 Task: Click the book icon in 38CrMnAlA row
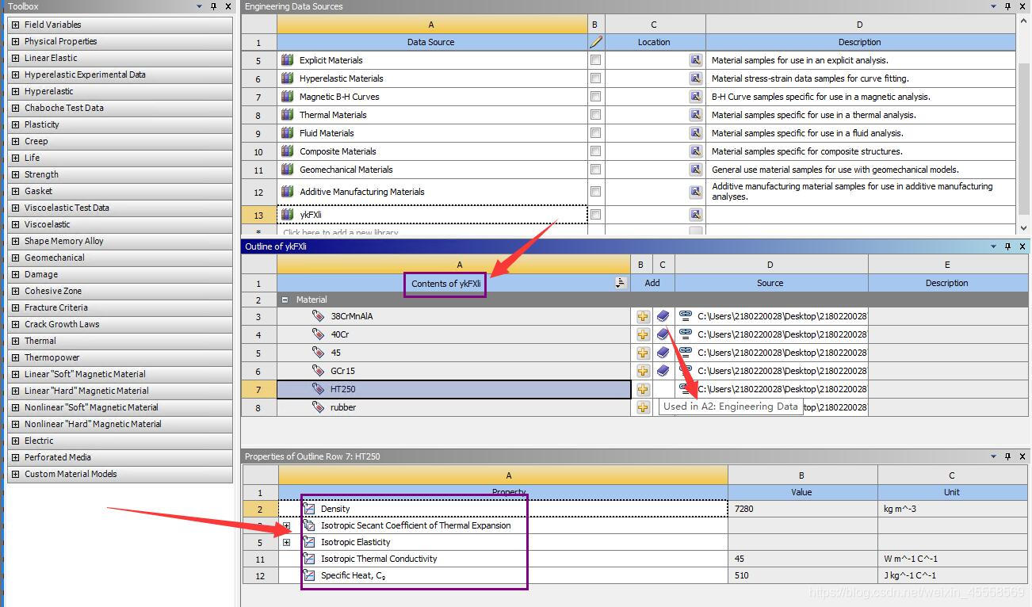[x=663, y=316]
